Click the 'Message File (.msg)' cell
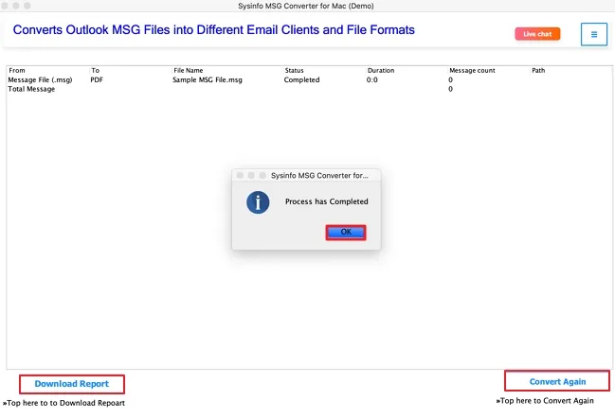Image resolution: width=615 pixels, height=418 pixels. pyautogui.click(x=40, y=79)
